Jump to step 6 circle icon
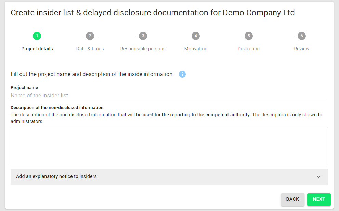This screenshot has width=339, height=211. tap(302, 36)
